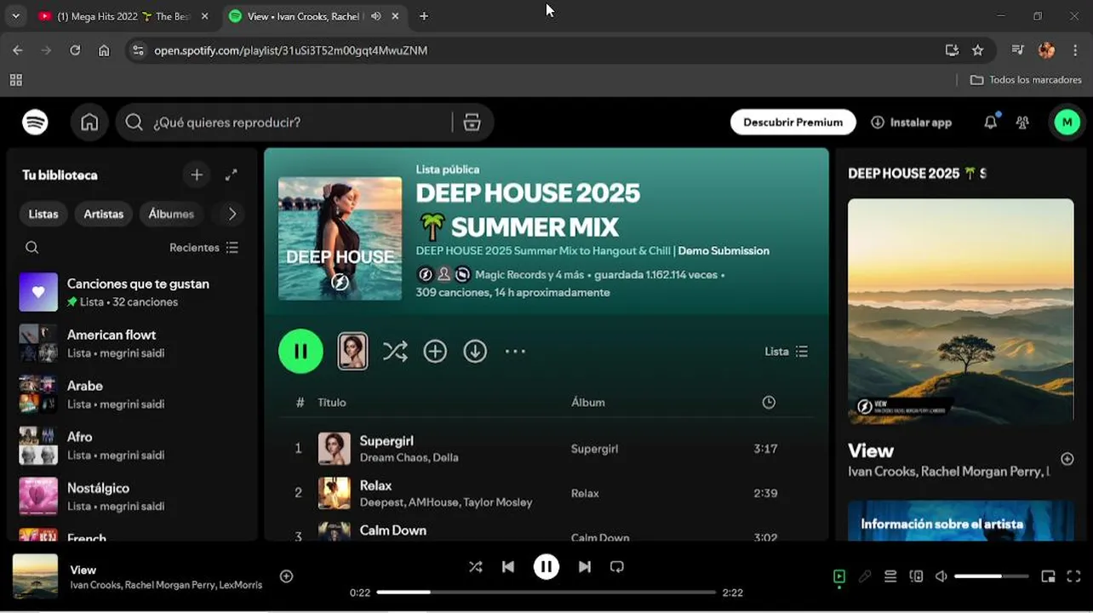Open Demo Submission link
Image resolution: width=1093 pixels, height=613 pixels.
[724, 251]
